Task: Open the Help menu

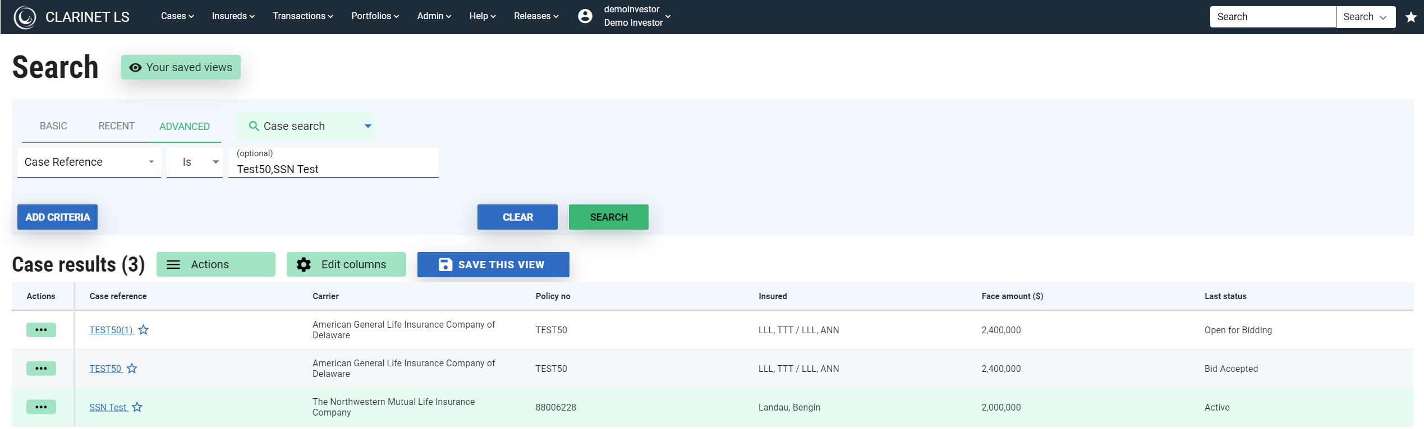Action: click(x=483, y=16)
